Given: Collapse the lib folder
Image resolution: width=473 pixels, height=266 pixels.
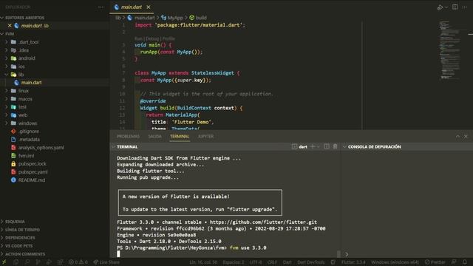Looking at the screenshot, I should (x=21, y=75).
